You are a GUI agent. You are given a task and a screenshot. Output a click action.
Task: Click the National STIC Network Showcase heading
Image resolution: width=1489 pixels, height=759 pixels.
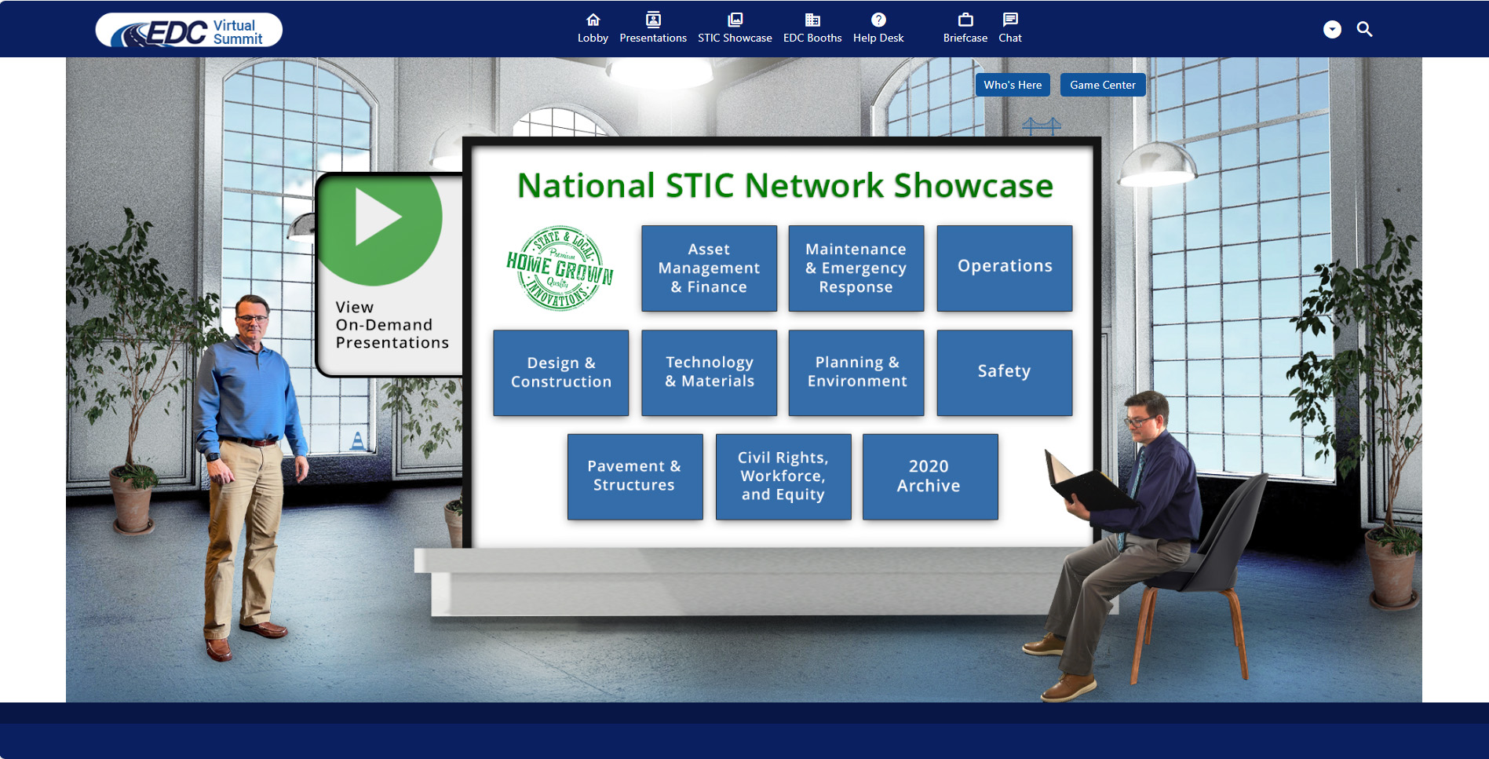tap(785, 186)
